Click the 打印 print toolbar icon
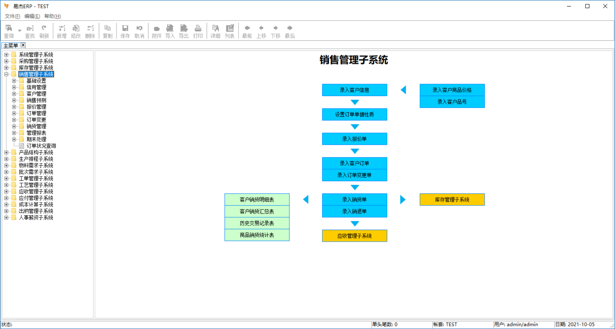615x329 pixels. 198,31
